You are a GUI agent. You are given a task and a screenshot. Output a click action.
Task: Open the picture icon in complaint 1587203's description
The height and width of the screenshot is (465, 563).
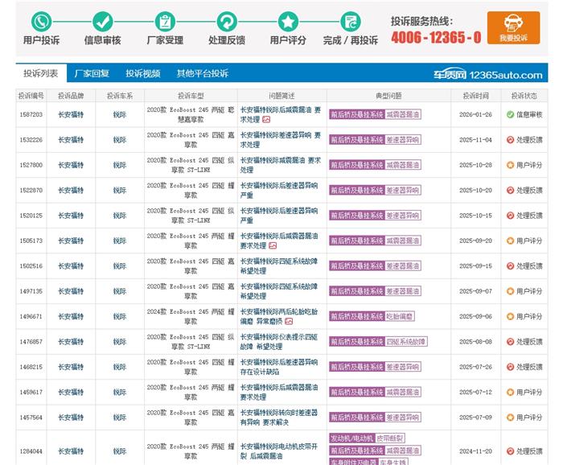click(x=266, y=119)
